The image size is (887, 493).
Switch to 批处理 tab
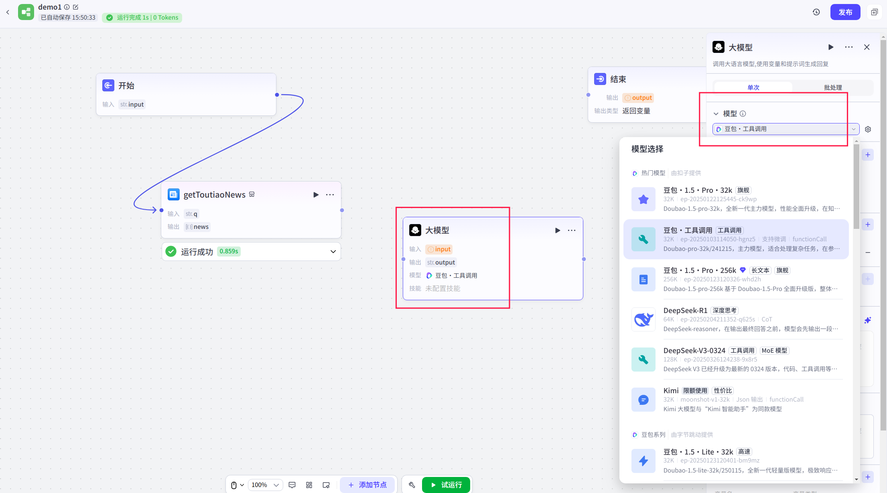[833, 87]
